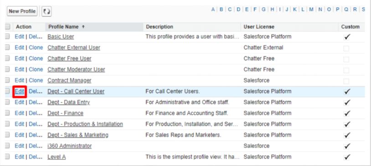The width and height of the screenshot is (371, 166).
Task: Filter profiles by letter I
Action: coord(280,10)
